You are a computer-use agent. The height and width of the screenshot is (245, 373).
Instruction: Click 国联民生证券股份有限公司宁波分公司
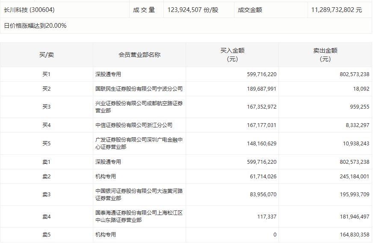point(139,89)
